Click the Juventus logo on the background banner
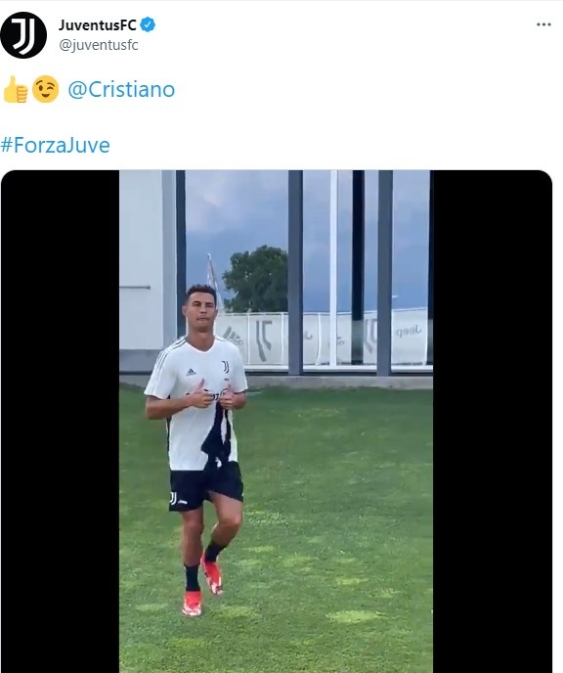 pyautogui.click(x=264, y=339)
